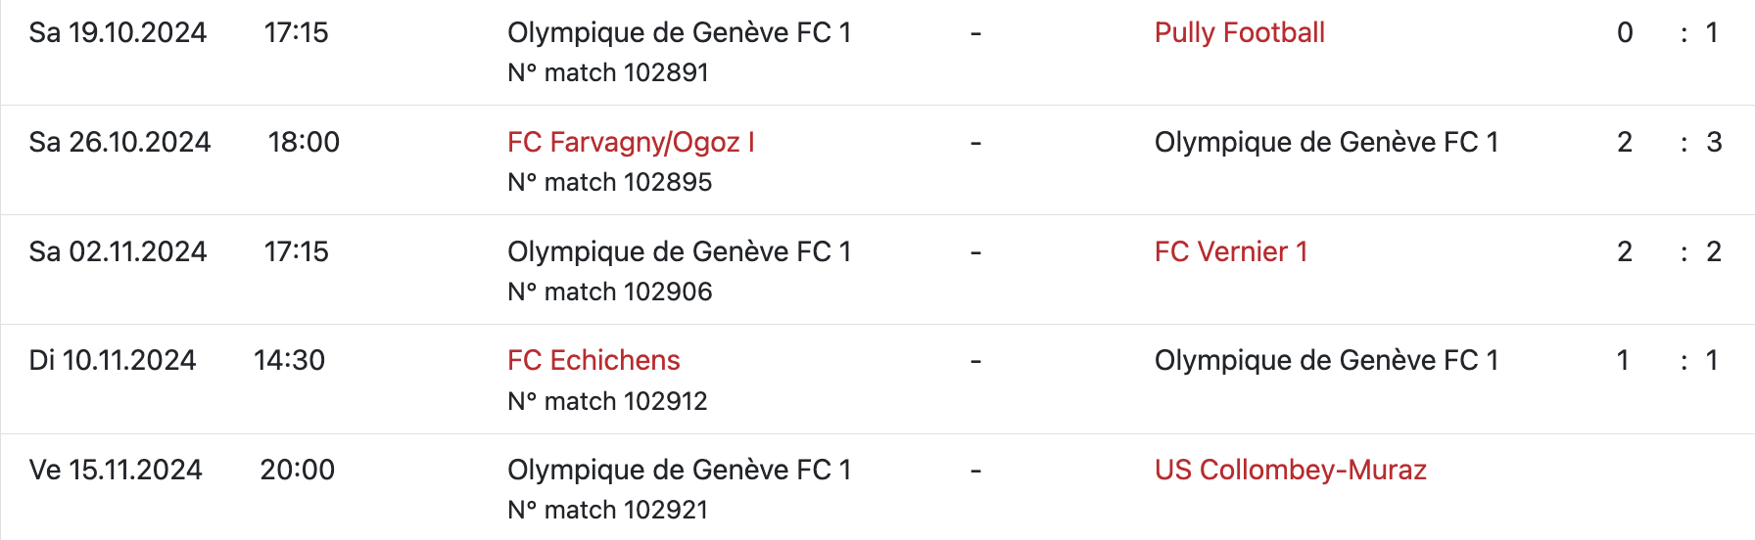Click match number 102912 text

pyautogui.click(x=607, y=402)
